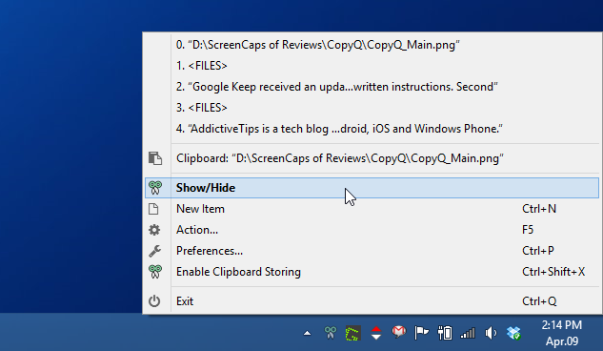The width and height of the screenshot is (603, 351).
Task: Open Preferences... from the tray menu
Action: pos(372,251)
